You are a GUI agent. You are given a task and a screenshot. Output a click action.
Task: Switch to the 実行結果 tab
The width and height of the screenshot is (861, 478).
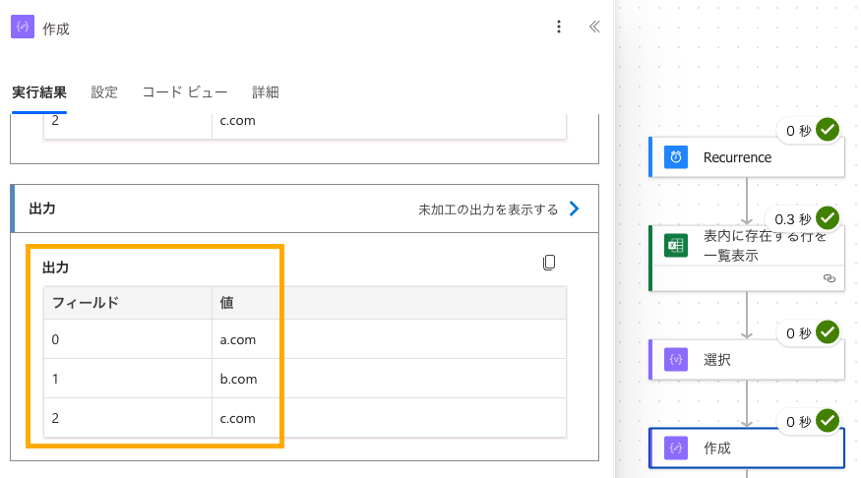coord(39,92)
